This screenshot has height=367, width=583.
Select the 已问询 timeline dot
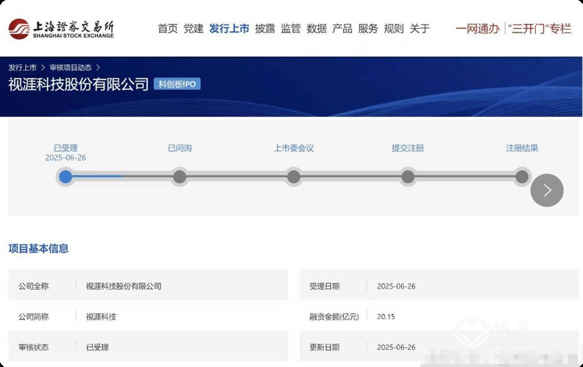click(179, 177)
